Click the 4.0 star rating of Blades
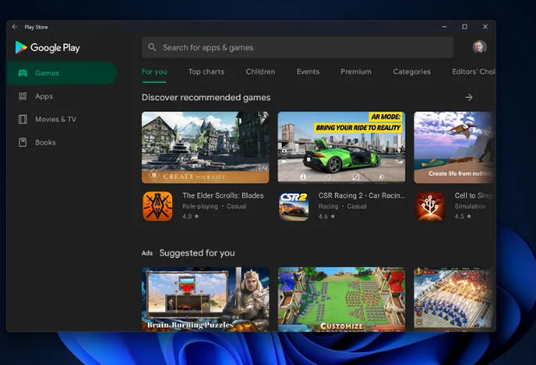The width and height of the screenshot is (536, 365). click(190, 216)
